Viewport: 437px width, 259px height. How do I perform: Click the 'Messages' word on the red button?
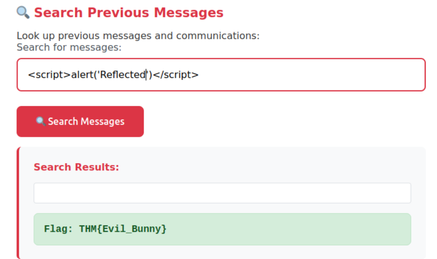[x=102, y=122]
